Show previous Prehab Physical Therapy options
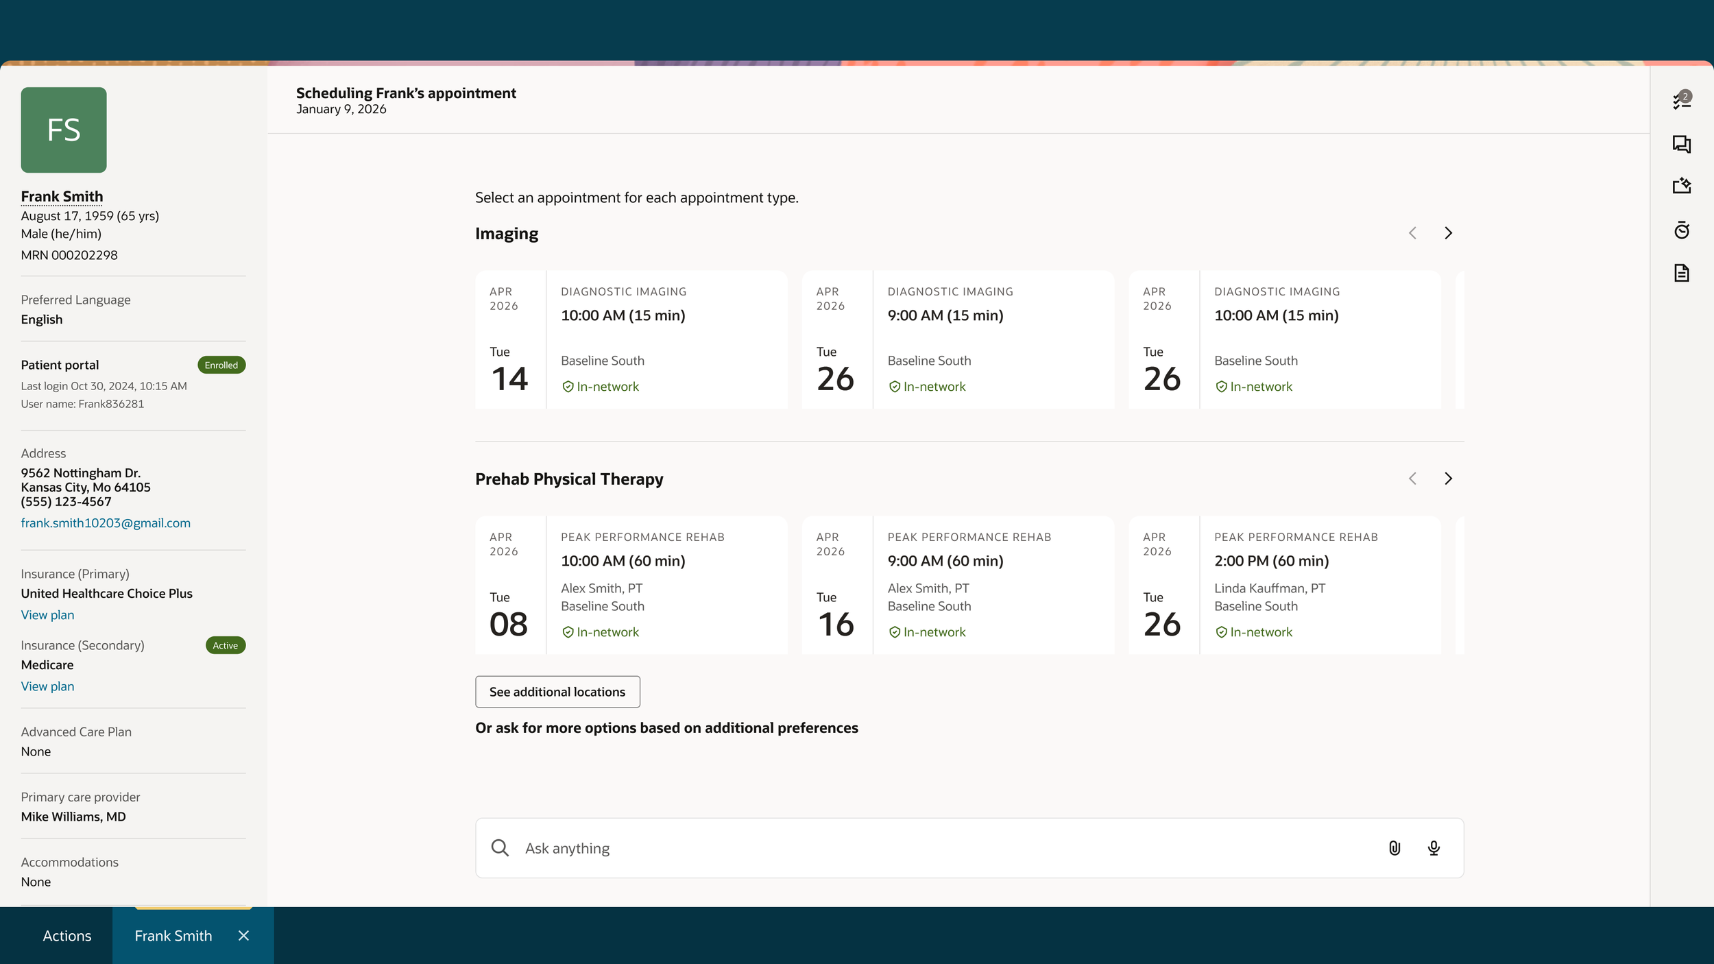The width and height of the screenshot is (1714, 964). click(1412, 479)
